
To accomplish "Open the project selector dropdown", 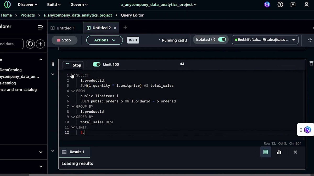I will click(x=158, y=4).
